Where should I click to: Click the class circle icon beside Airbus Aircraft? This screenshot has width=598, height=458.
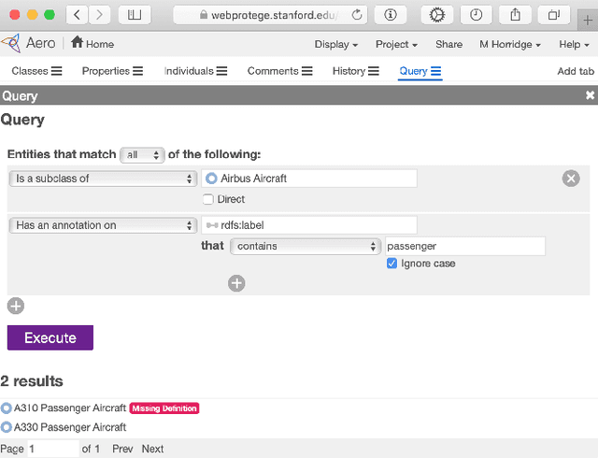point(211,179)
